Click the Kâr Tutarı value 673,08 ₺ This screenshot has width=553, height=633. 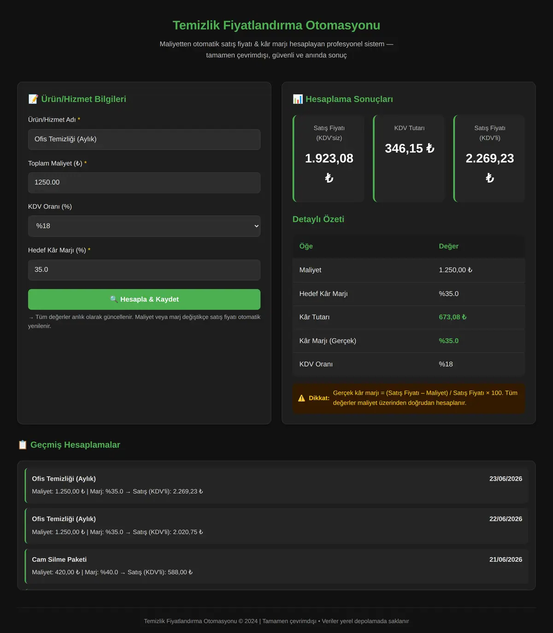[x=453, y=317]
